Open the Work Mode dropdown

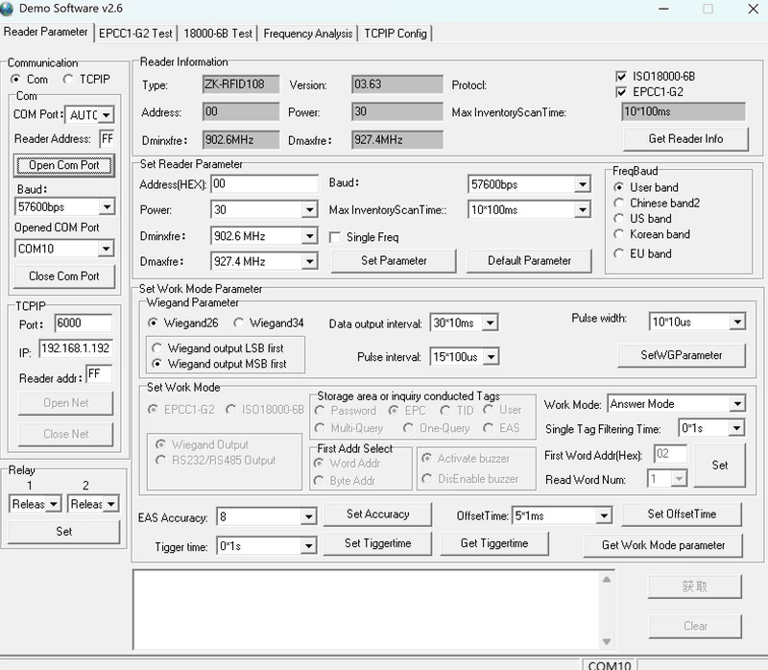click(736, 404)
